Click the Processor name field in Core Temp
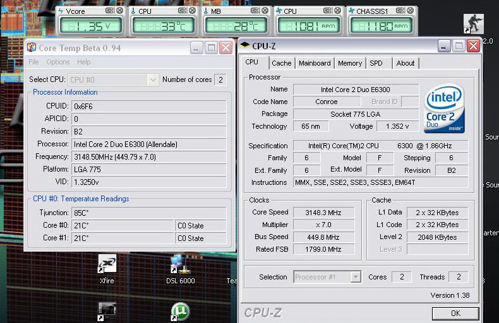Image resolution: width=499 pixels, height=323 pixels. pos(149,144)
